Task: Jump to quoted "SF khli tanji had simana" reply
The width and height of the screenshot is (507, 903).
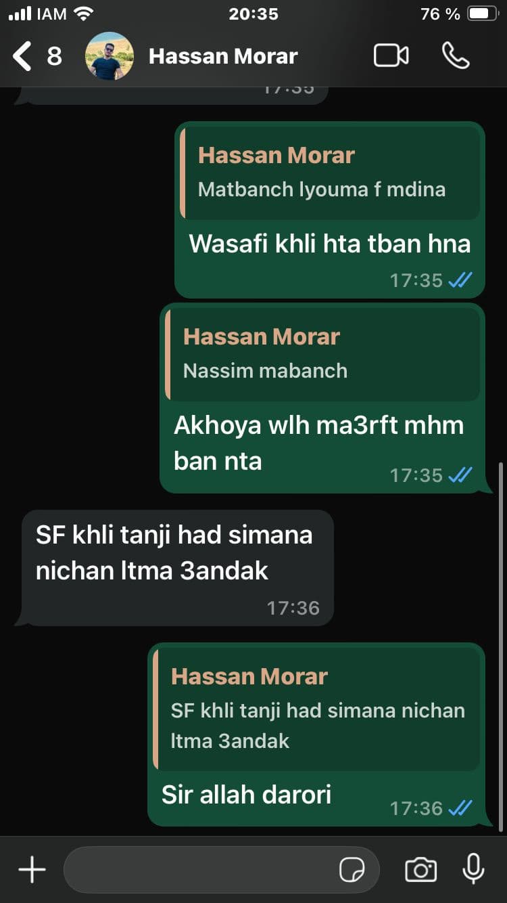Action: (316, 709)
